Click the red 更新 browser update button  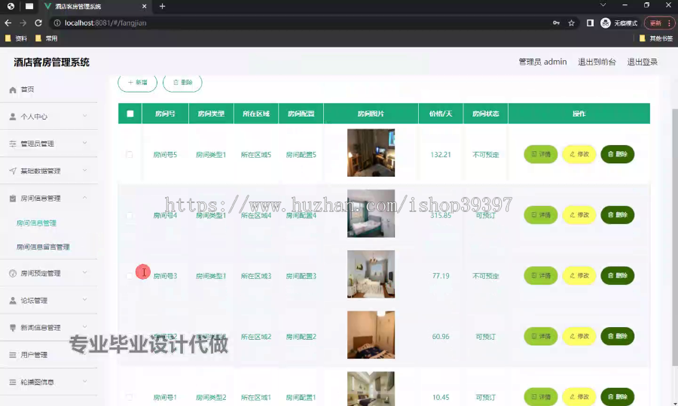pyautogui.click(x=659, y=23)
